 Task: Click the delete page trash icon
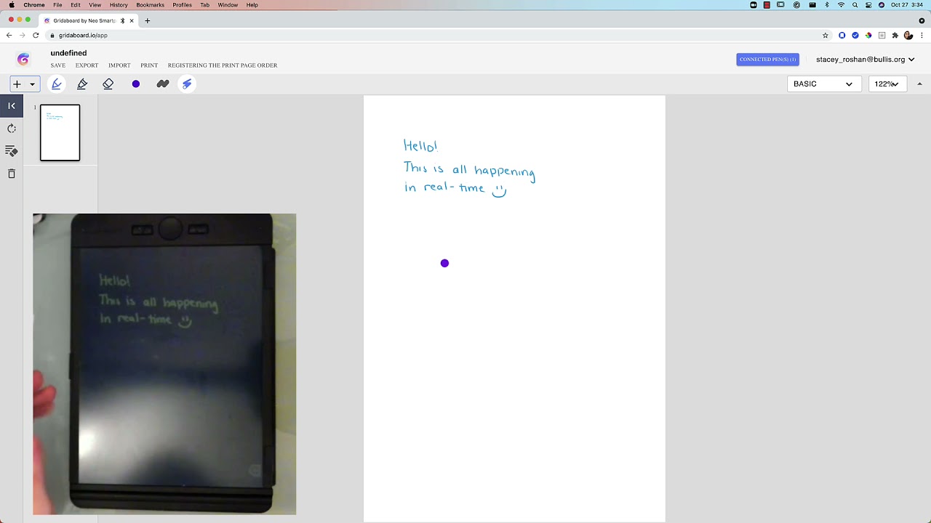coord(12,174)
